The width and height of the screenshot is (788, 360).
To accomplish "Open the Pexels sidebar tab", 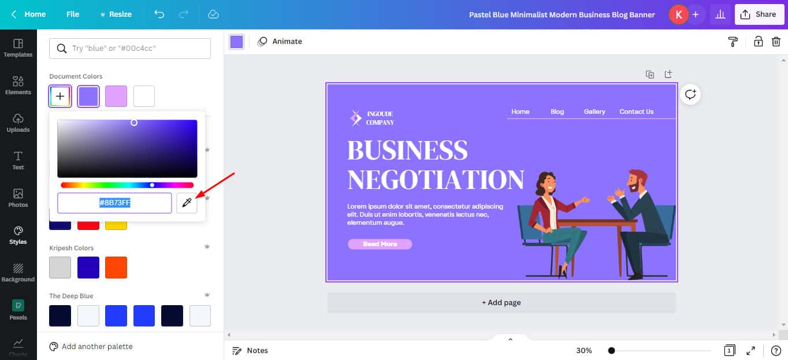I will click(x=18, y=310).
